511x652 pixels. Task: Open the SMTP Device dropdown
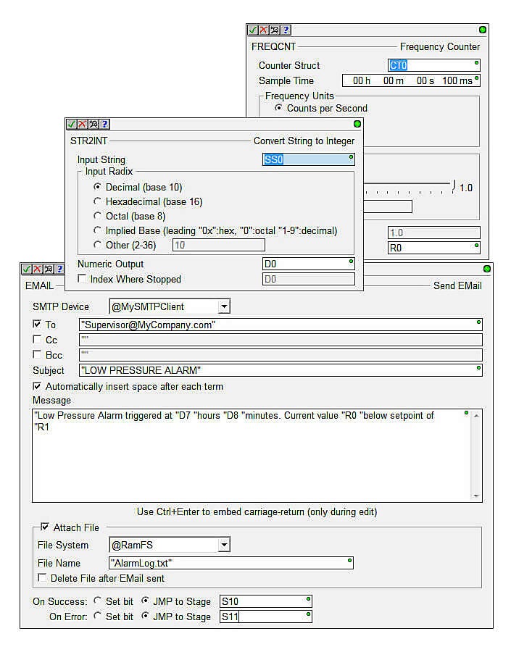click(224, 306)
